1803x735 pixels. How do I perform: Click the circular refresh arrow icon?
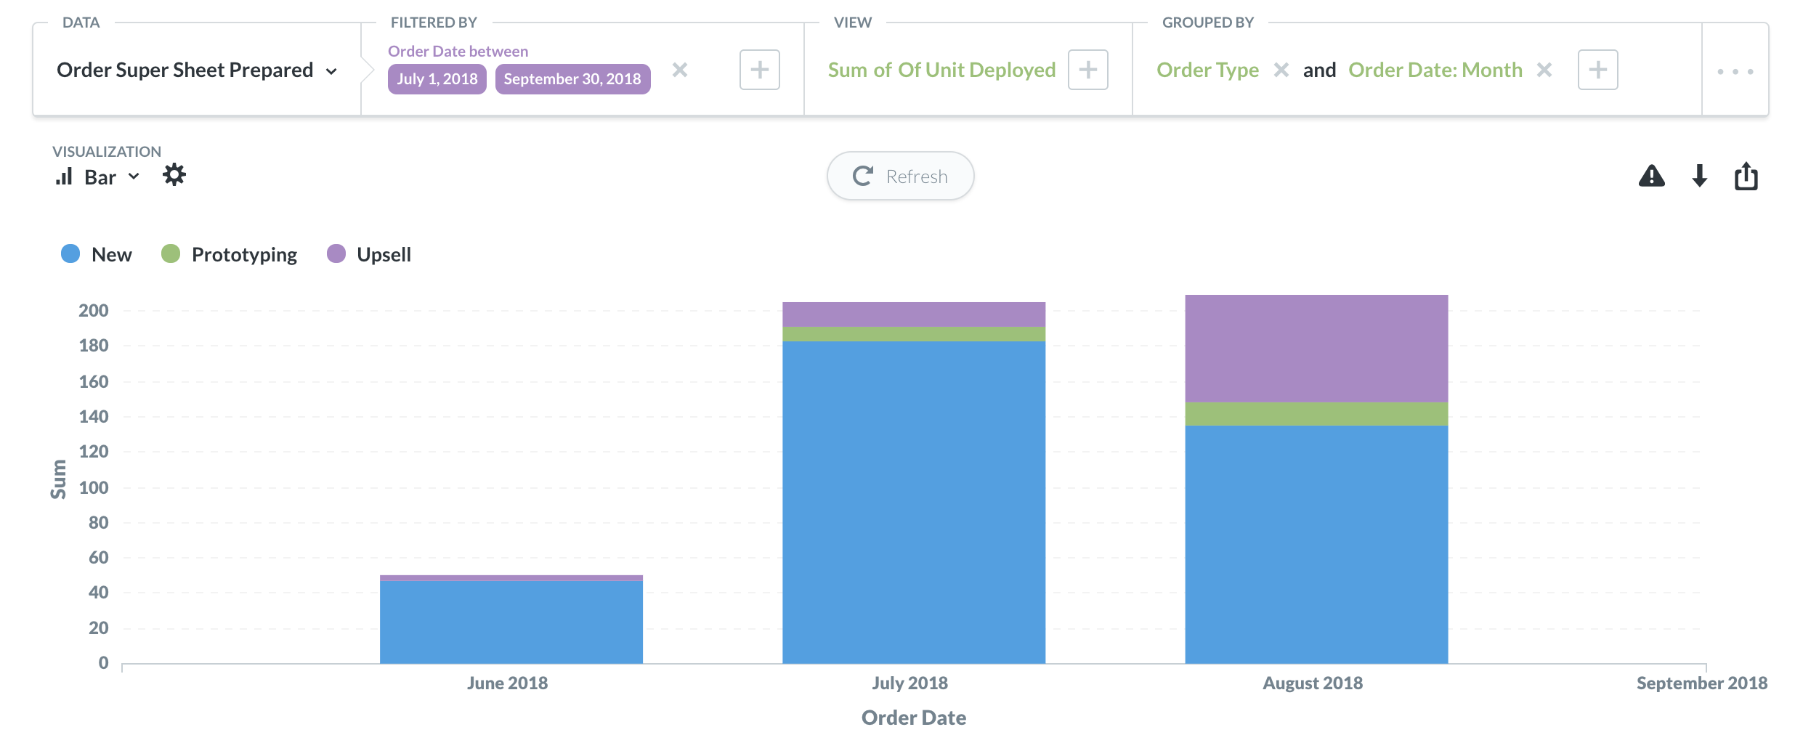(863, 175)
